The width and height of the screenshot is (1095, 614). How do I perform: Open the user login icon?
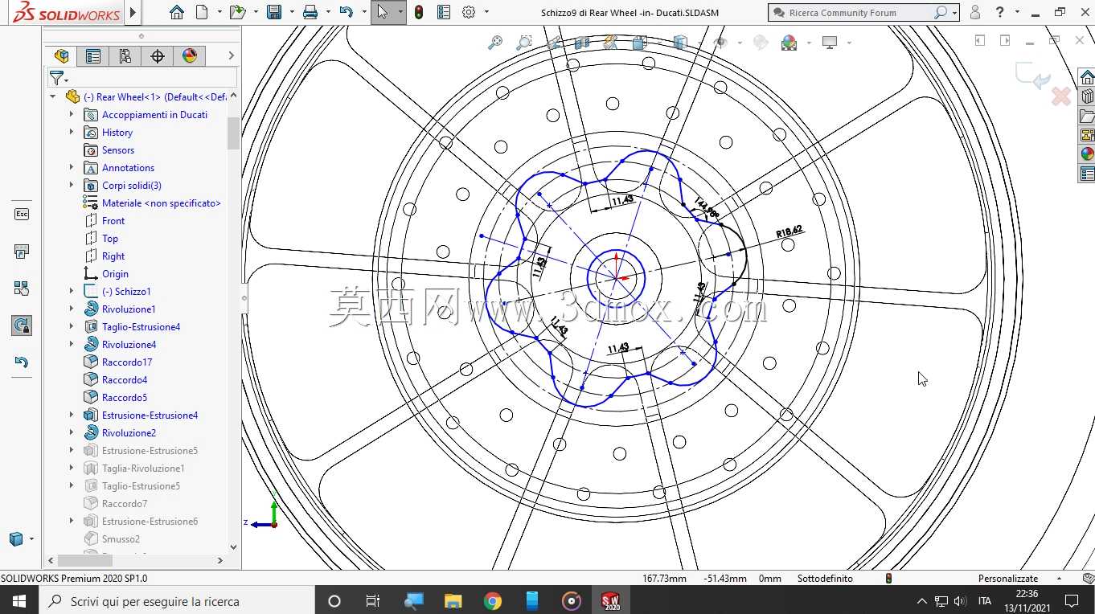pyautogui.click(x=975, y=12)
